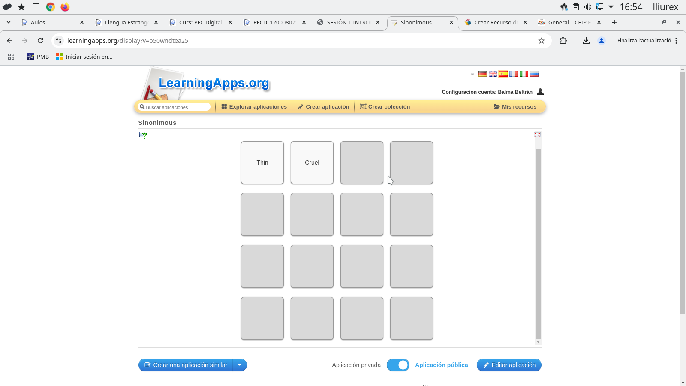The height and width of the screenshot is (386, 686).
Task: Open the app hint question mark icon
Action: pos(143,135)
